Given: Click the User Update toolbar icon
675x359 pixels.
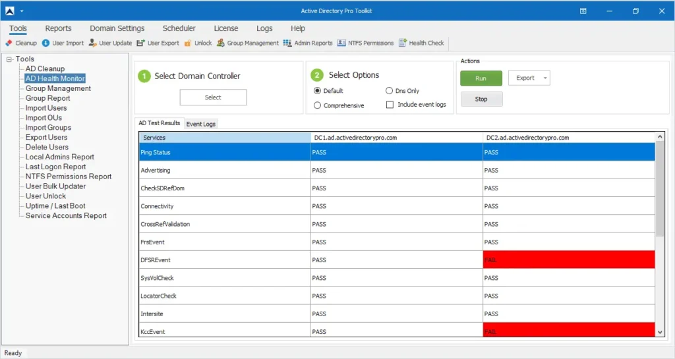Looking at the screenshot, I should click(92, 43).
